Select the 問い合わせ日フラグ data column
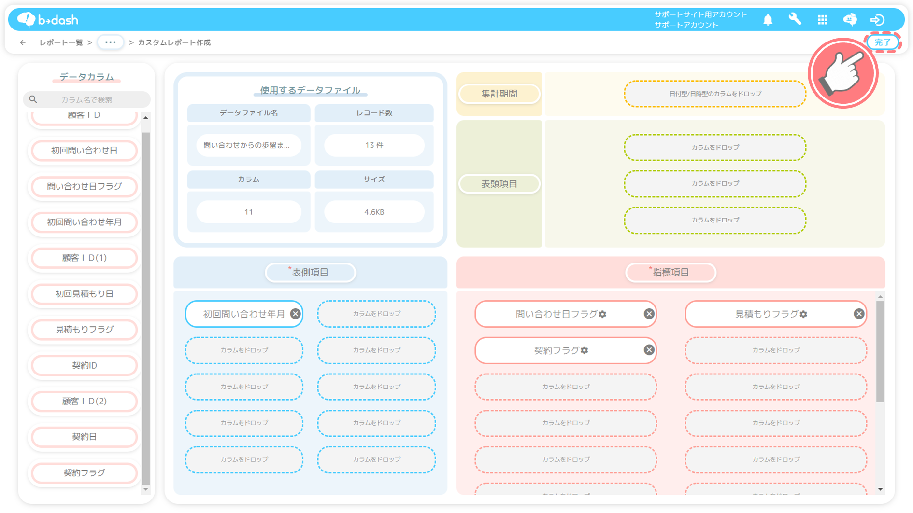Screen dimensions: 913x513 click(85, 186)
